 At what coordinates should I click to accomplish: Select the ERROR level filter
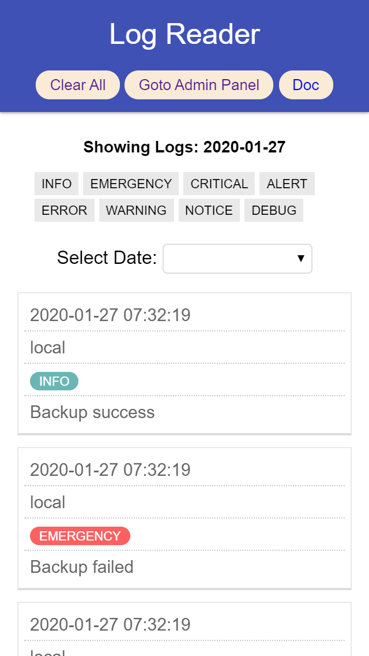tap(65, 210)
